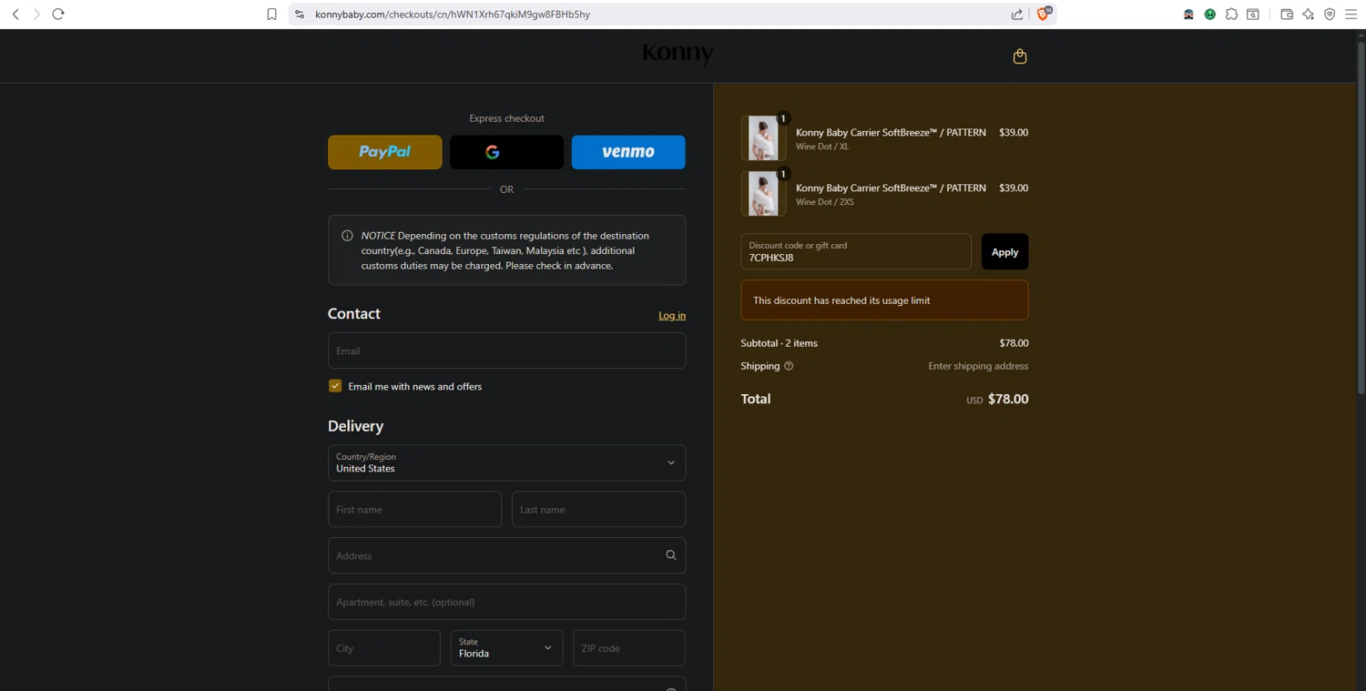Click the 'Enter shipping address' text
This screenshot has width=1366, height=691.
(978, 366)
